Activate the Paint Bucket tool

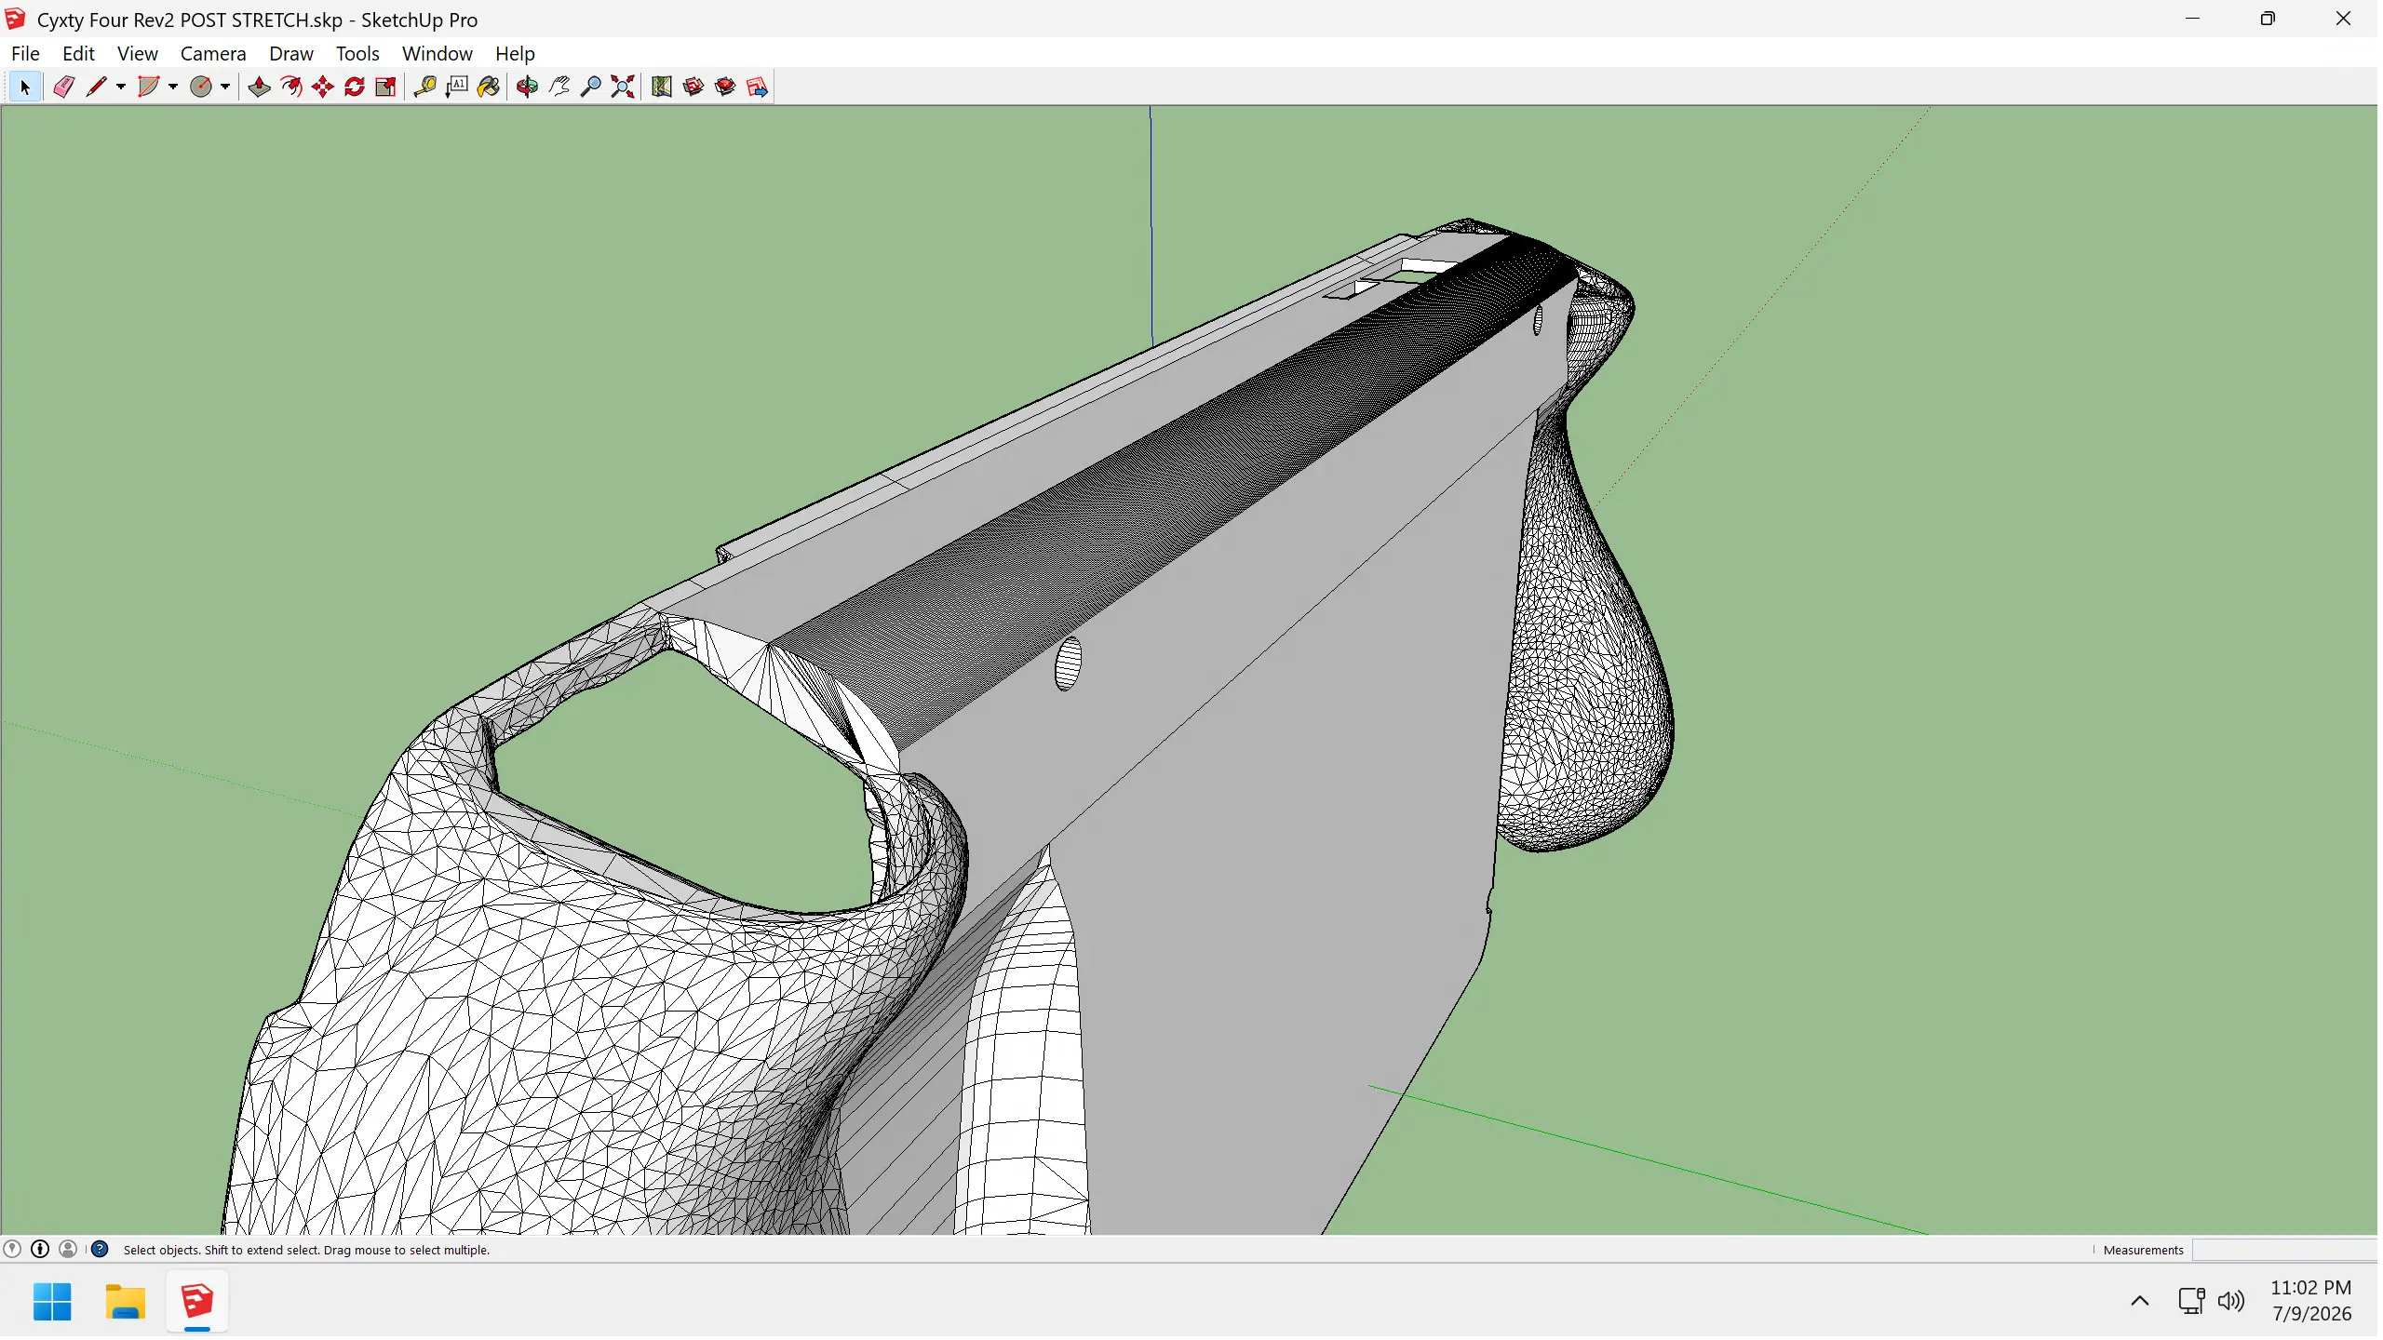489,87
